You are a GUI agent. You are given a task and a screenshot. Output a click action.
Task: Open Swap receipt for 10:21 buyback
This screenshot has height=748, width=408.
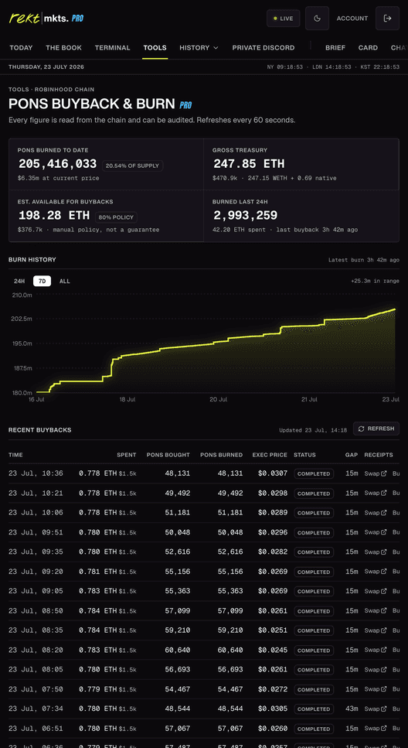(376, 493)
